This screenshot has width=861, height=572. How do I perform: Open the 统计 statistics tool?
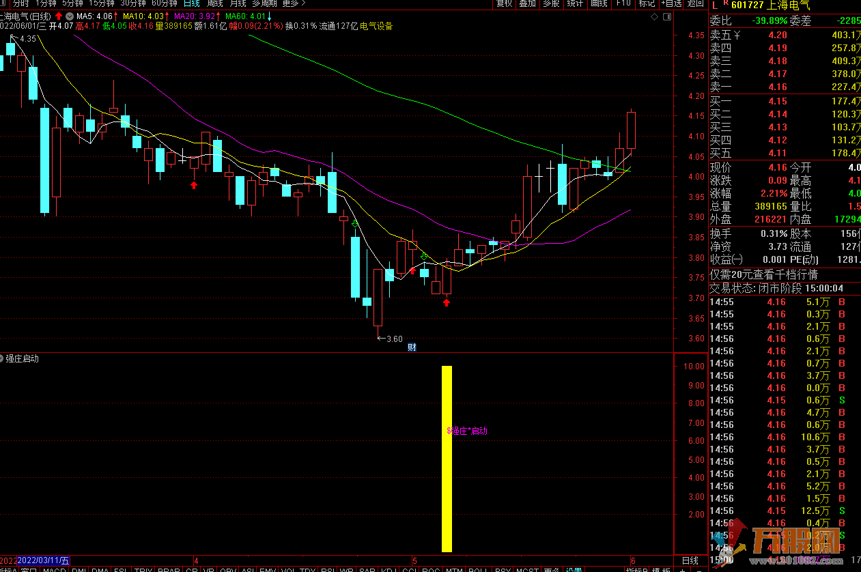tap(575, 3)
